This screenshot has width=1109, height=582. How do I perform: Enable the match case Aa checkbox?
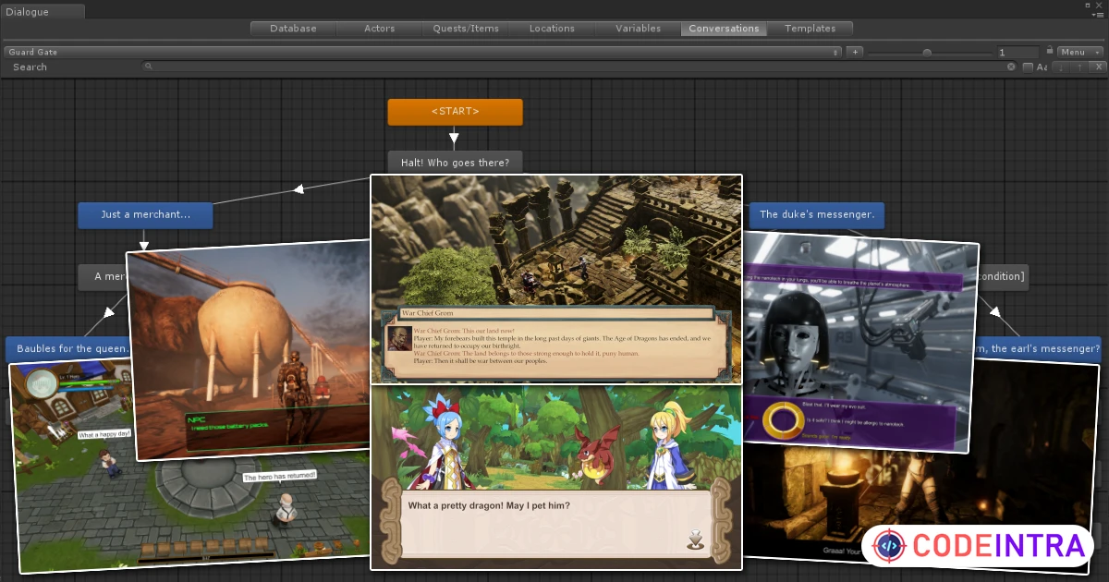1028,67
